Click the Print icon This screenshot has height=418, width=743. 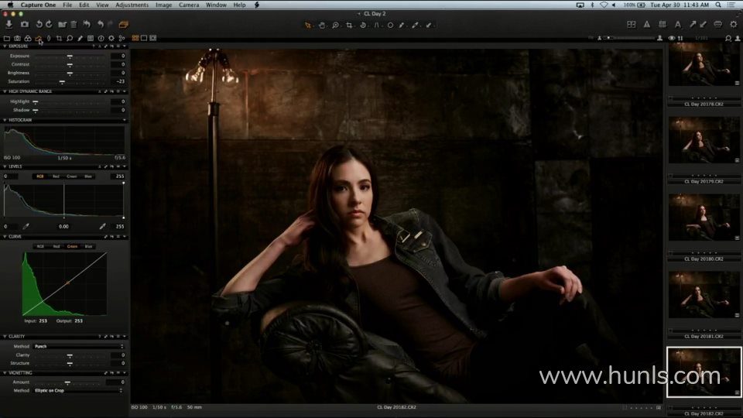[718, 24]
